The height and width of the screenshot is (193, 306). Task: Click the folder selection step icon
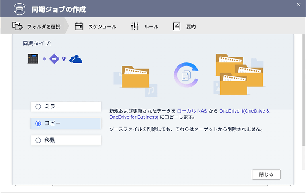pyautogui.click(x=18, y=26)
